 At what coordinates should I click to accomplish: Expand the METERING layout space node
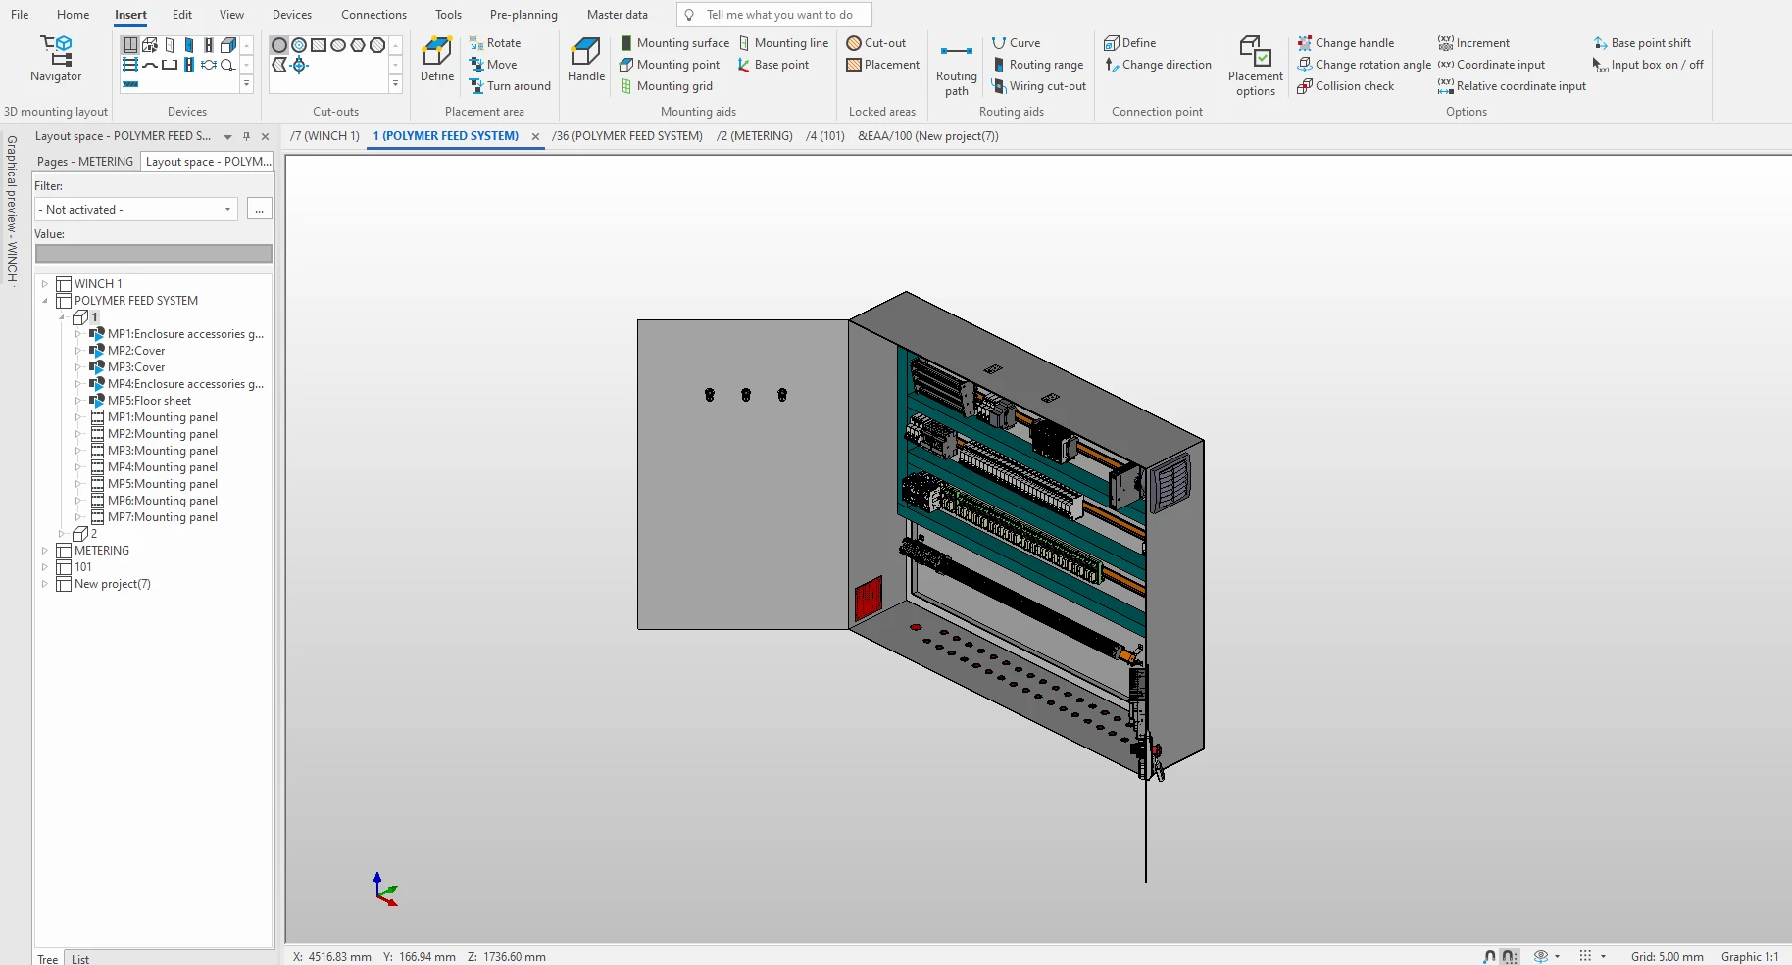44,551
